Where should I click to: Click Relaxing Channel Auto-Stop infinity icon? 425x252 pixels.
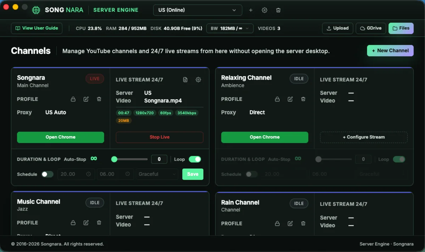(298, 158)
